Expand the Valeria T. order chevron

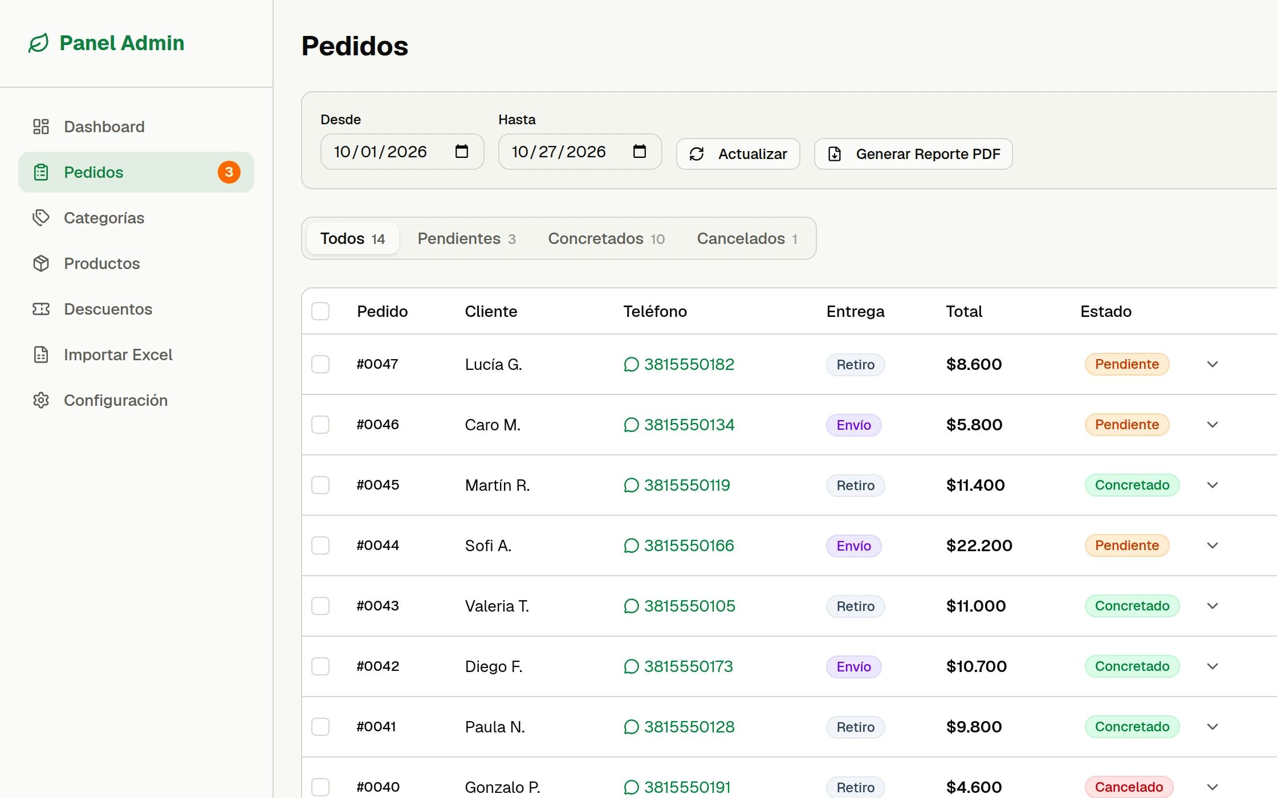tap(1213, 606)
